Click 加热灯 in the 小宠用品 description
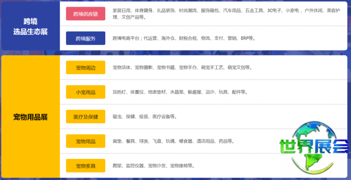Image resolution: width=351 pixels, height=180 pixels. coord(119,92)
